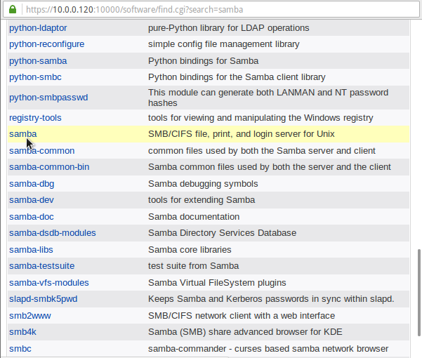The image size is (422, 358).
Task: Click description 'Samba documentation'
Action: 194,217
